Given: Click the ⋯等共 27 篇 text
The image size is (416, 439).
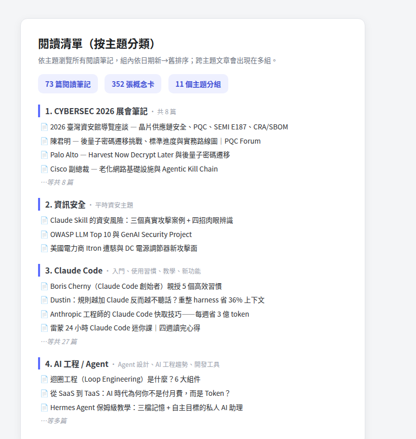Looking at the screenshot, I should 59,342.
